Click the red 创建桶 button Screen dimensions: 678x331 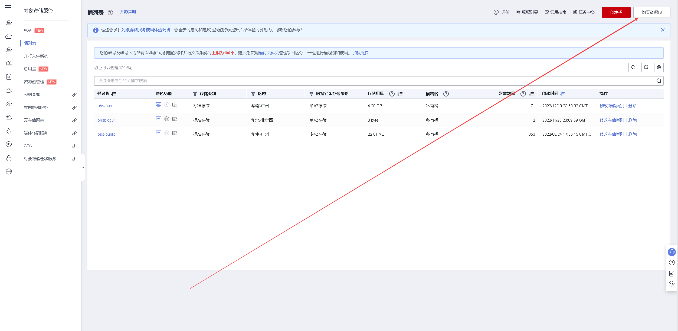pos(616,12)
